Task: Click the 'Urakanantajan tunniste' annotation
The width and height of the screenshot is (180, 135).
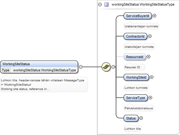Action: [x=141, y=26]
